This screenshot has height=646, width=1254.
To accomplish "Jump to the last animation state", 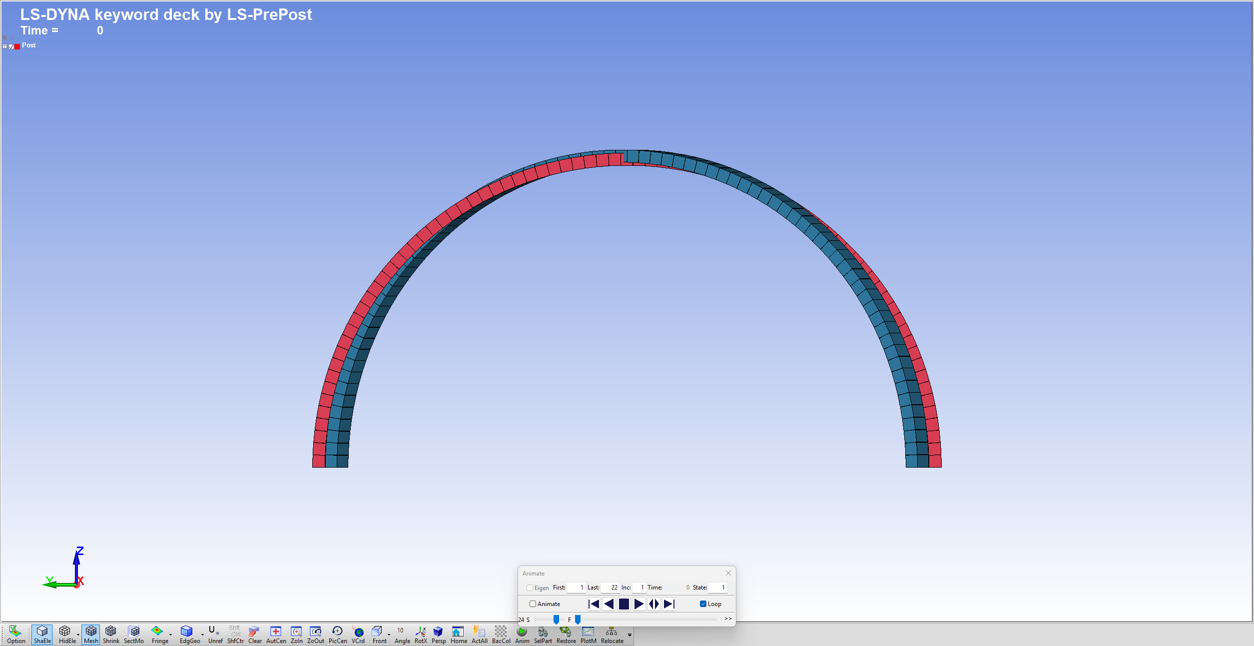I will pyautogui.click(x=669, y=604).
